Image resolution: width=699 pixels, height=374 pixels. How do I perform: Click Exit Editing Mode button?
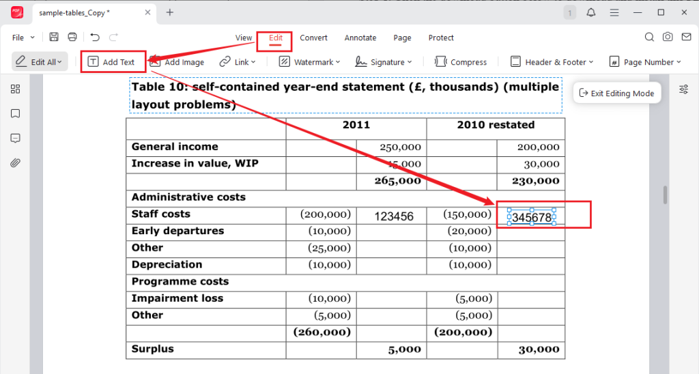617,93
